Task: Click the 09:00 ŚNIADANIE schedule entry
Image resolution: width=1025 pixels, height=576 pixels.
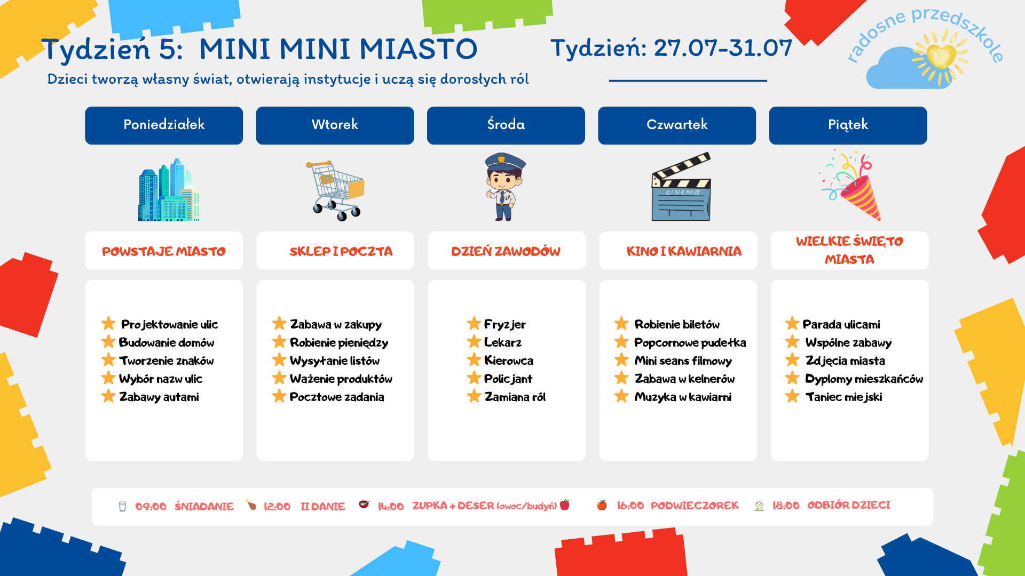Action: click(x=184, y=506)
